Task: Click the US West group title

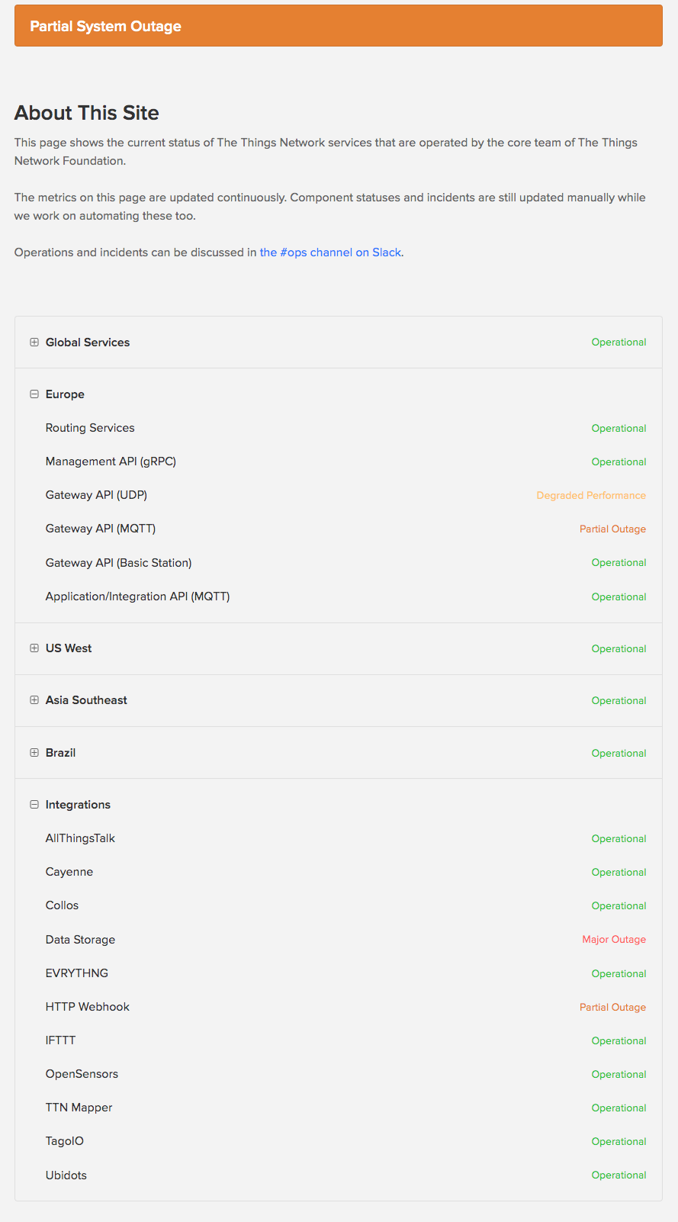Action: click(69, 648)
